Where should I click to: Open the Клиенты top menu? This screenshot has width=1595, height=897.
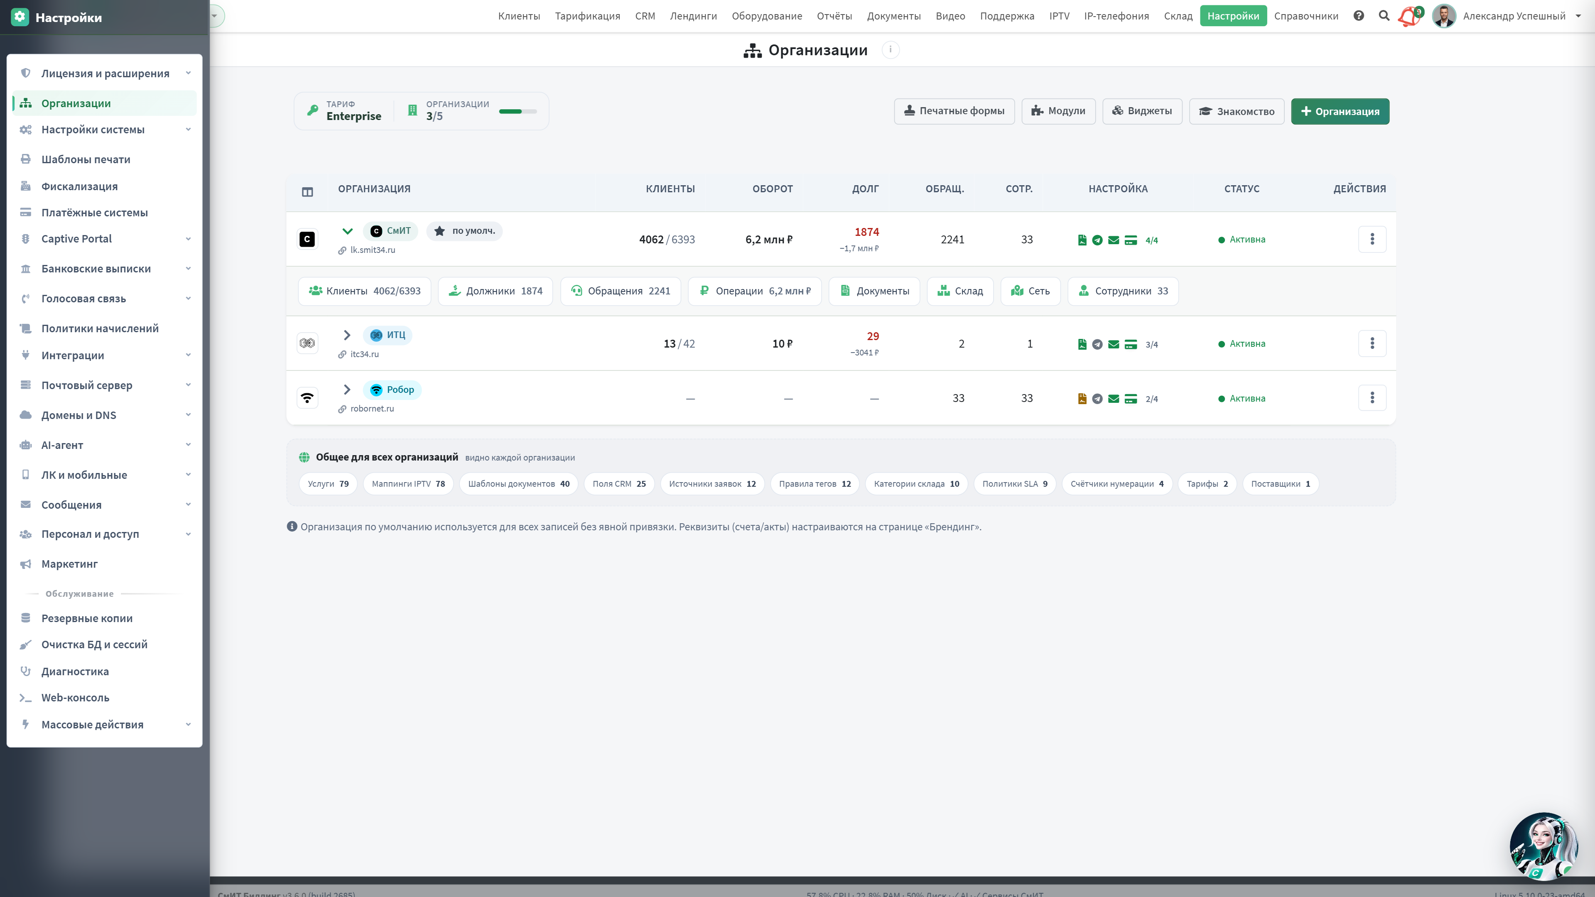(x=519, y=16)
